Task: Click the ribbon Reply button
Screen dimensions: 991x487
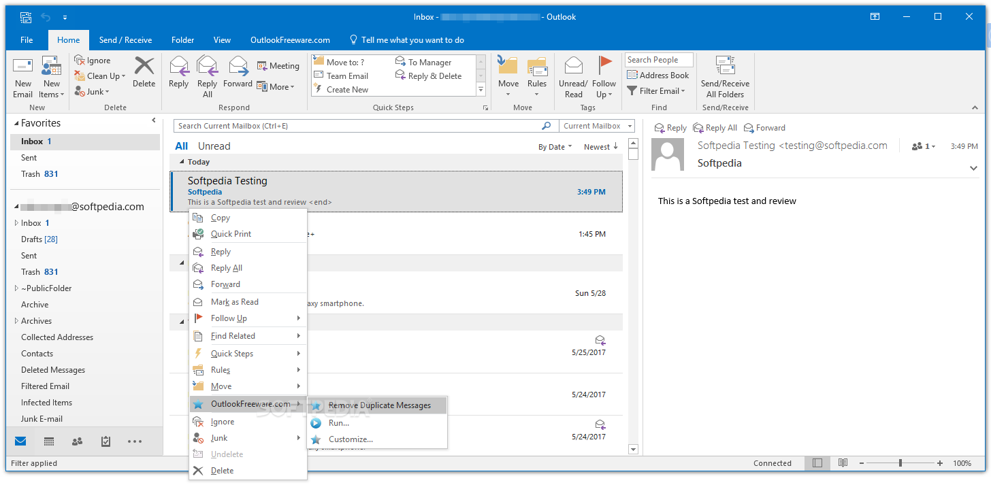Action: (x=178, y=73)
